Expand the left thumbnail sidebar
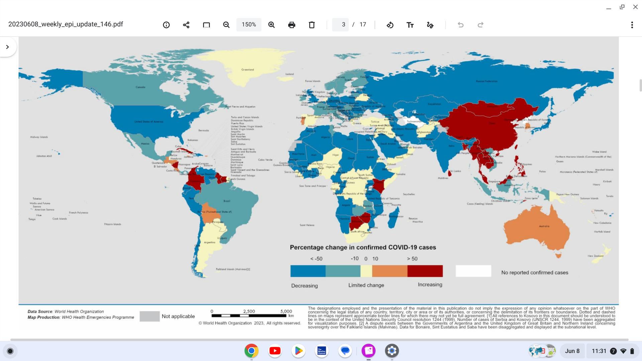The height and width of the screenshot is (361, 642). [x=7, y=47]
